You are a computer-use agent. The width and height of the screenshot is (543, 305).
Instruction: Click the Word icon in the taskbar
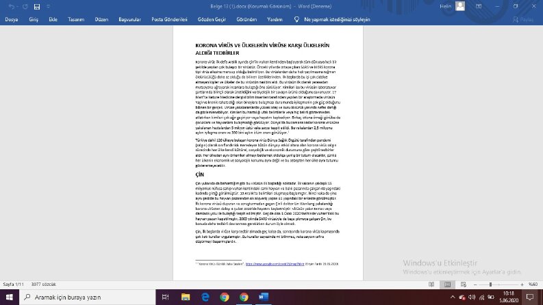pyautogui.click(x=263, y=297)
